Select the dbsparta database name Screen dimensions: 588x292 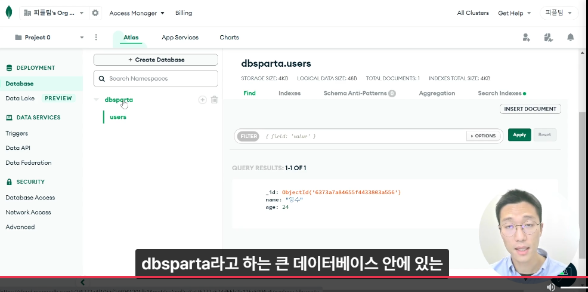tap(119, 100)
